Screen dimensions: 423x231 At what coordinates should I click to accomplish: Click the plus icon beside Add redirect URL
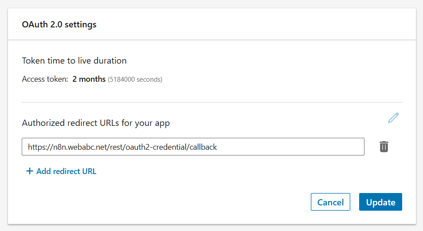point(30,171)
